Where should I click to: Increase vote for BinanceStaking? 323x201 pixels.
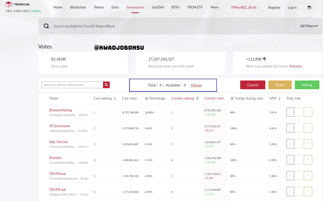(308, 112)
